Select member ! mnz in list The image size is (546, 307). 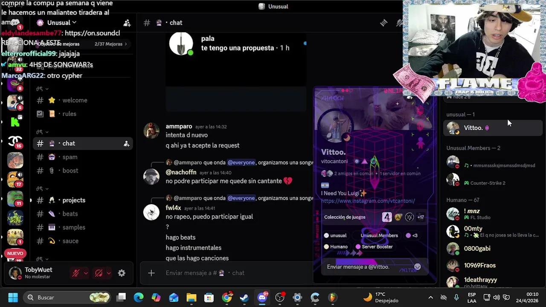pos(493,214)
